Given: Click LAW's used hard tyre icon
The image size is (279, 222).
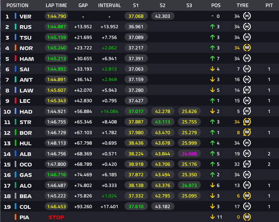Looking at the screenshot, I should 247,90.
